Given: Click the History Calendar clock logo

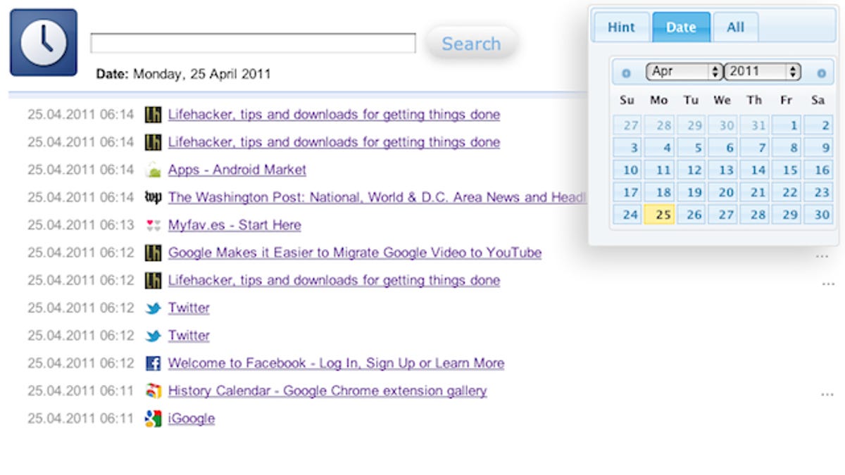Looking at the screenshot, I should pos(44,42).
